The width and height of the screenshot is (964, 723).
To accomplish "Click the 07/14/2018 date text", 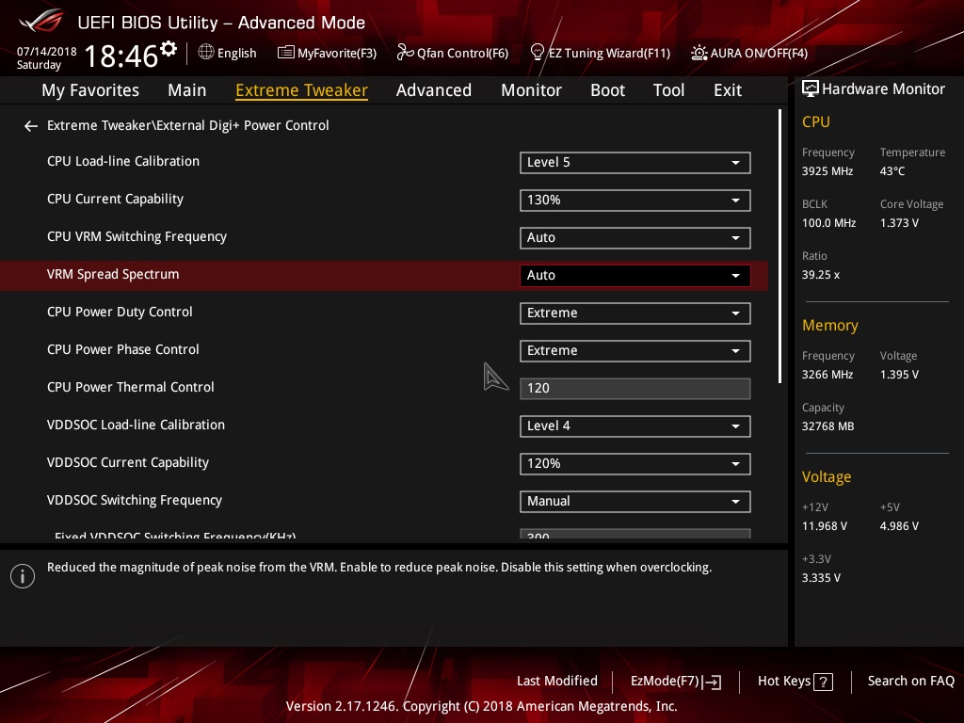I will click(47, 52).
